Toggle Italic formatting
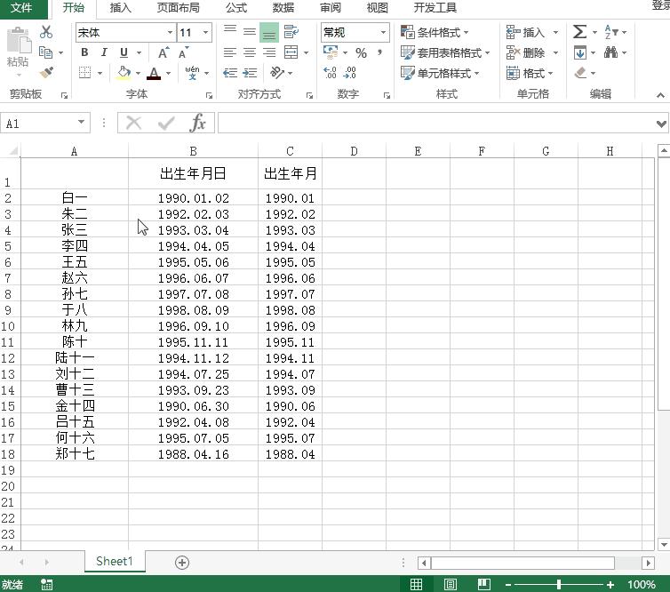670x592 pixels. pos(104,52)
